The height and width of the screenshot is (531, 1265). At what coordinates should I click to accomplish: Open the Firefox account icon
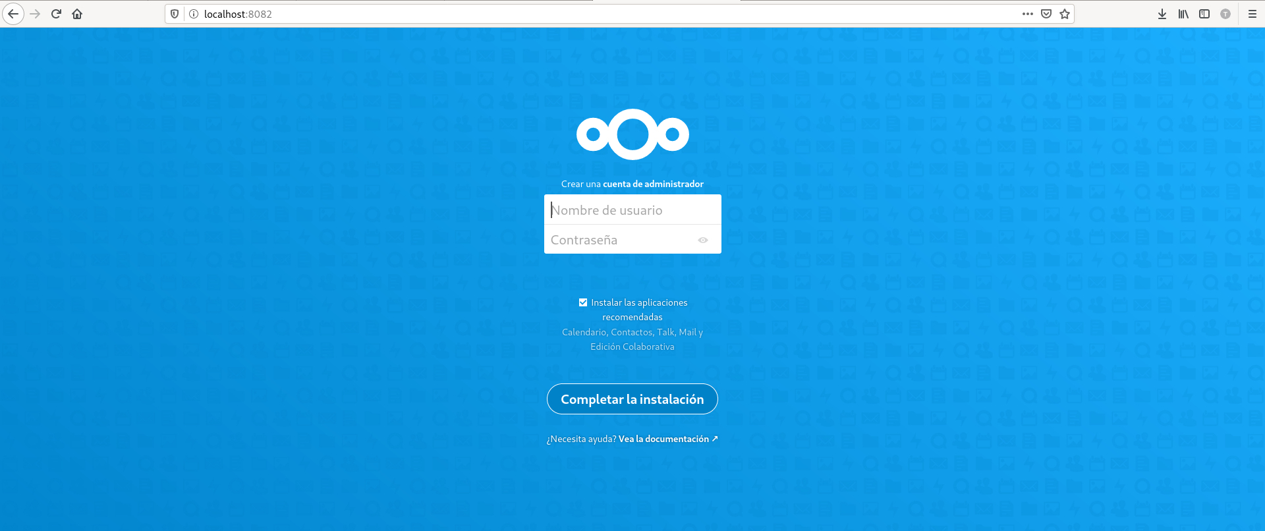coord(1225,14)
